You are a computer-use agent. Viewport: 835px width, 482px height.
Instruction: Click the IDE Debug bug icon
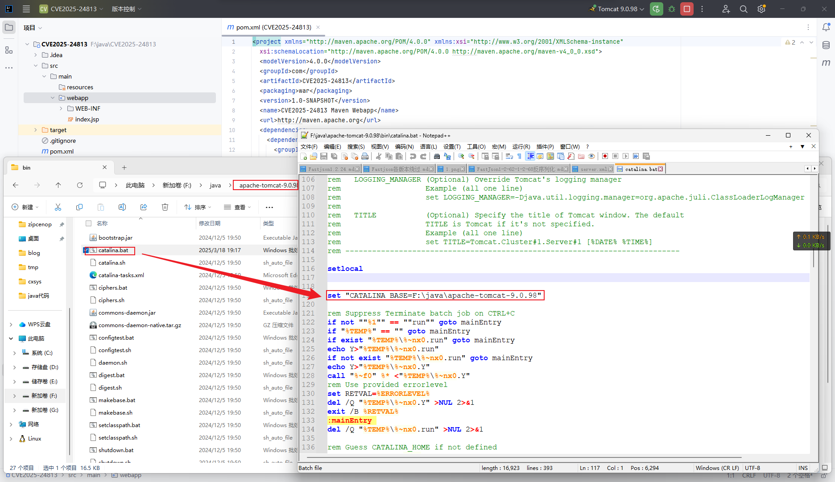coord(672,9)
